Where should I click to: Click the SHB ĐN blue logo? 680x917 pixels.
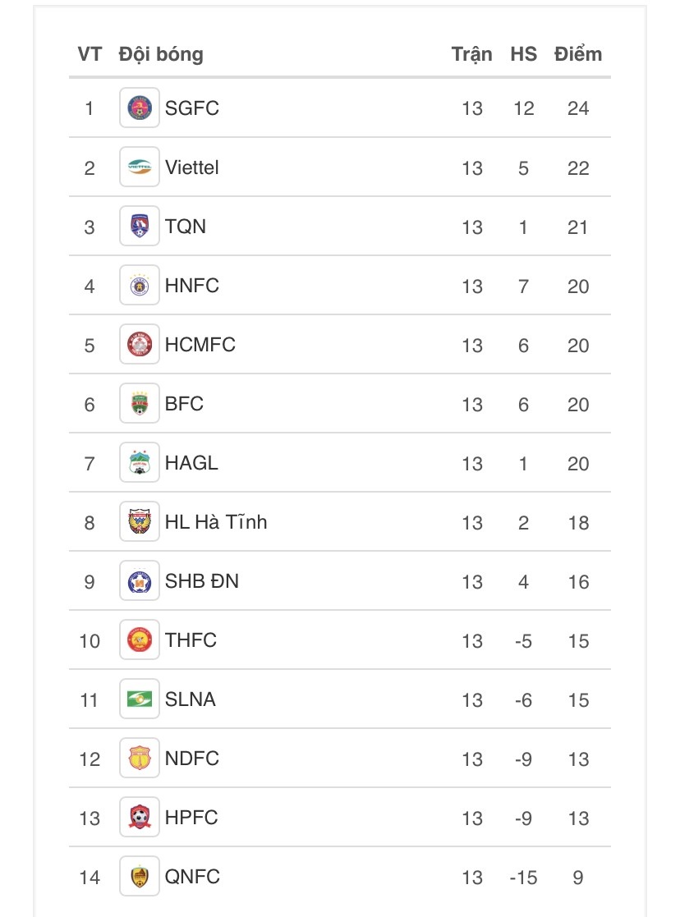pos(140,580)
